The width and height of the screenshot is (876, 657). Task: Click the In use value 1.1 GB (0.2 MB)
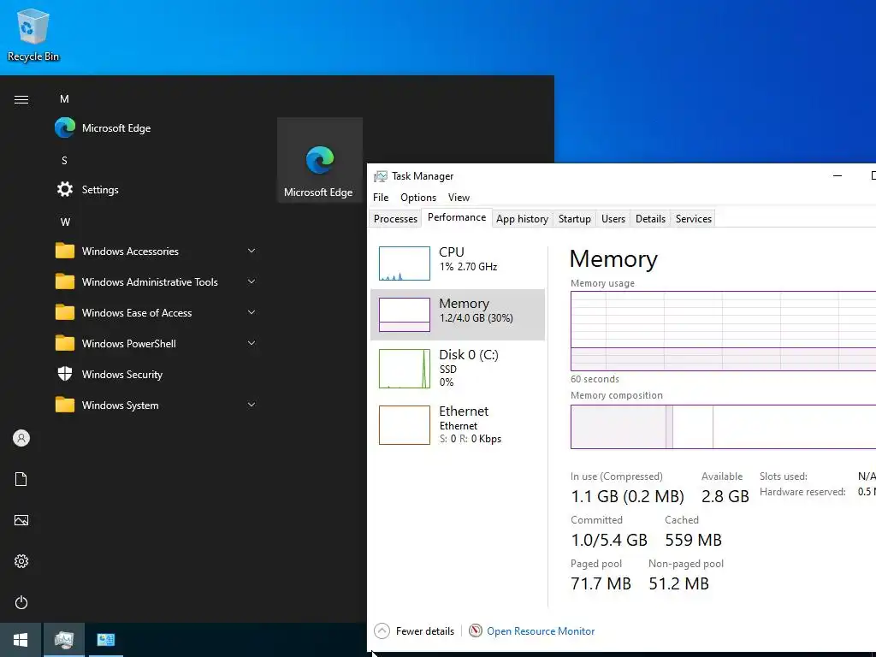click(x=627, y=496)
